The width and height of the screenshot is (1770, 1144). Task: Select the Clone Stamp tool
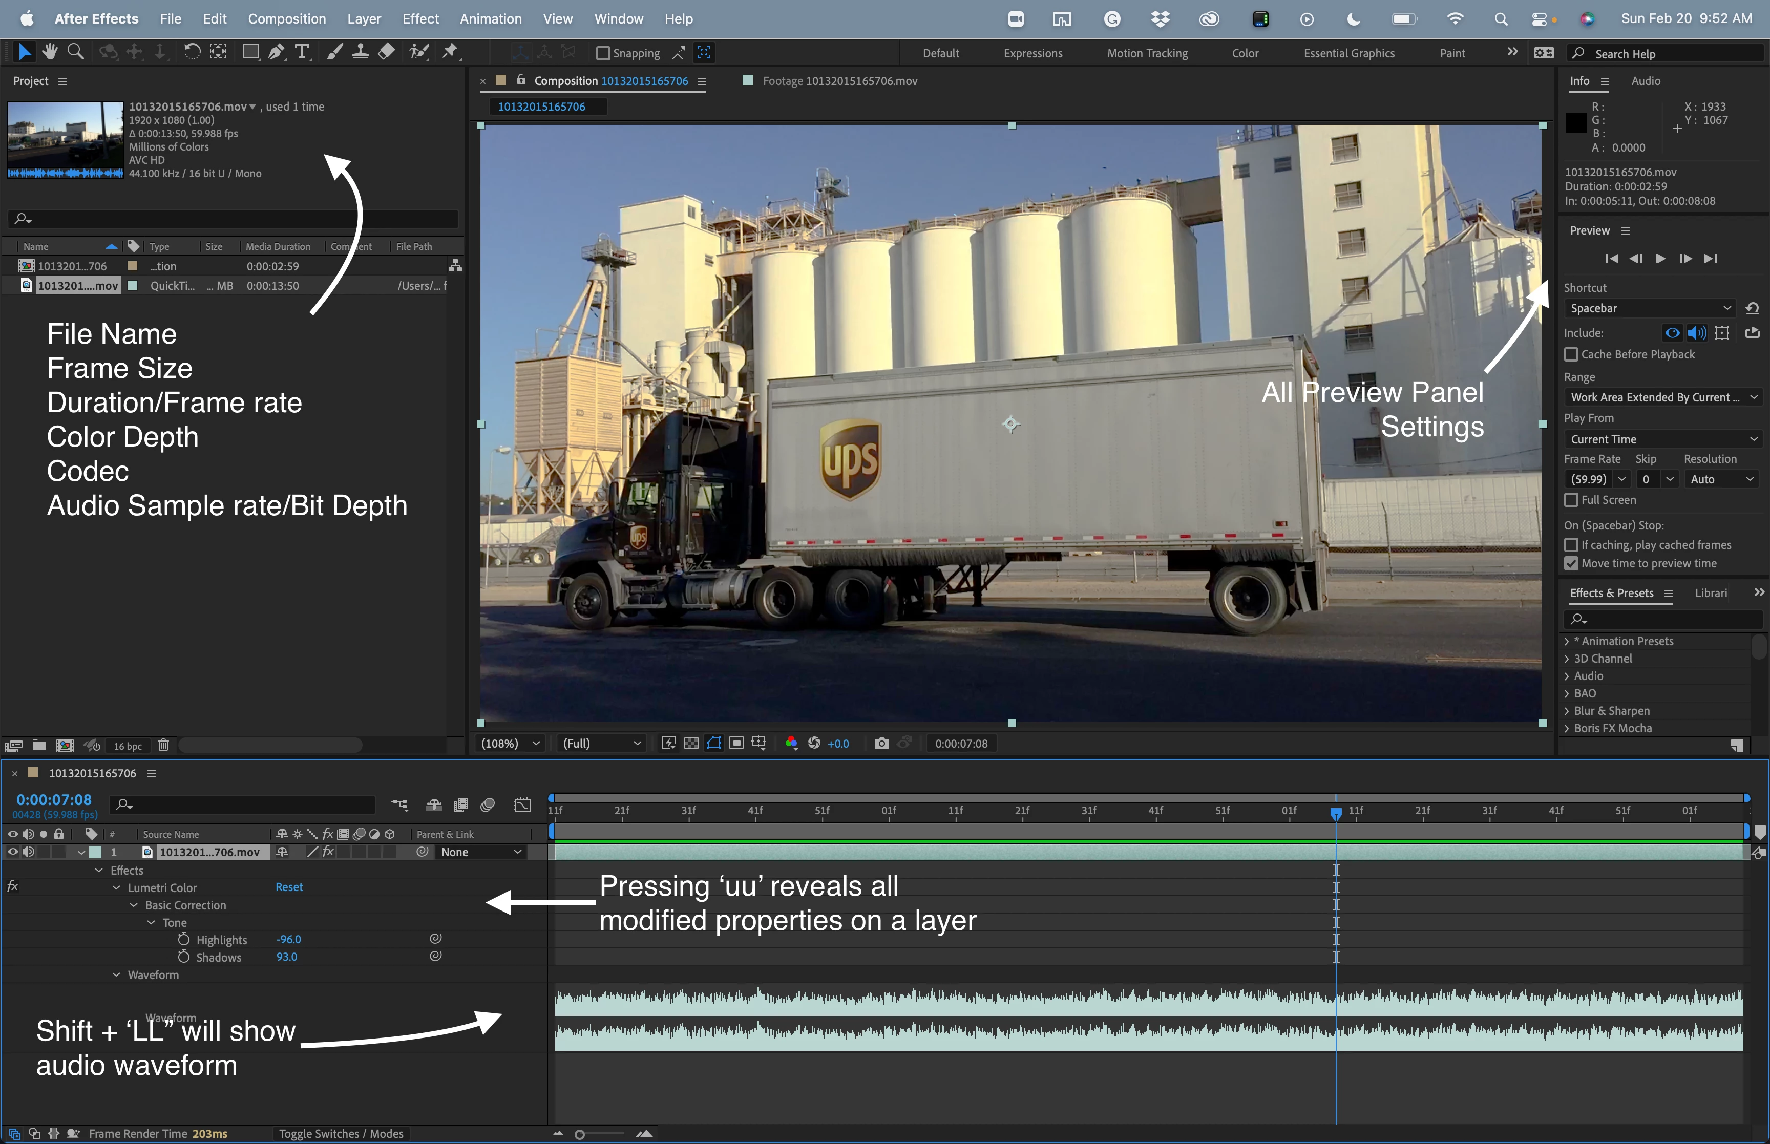coord(360,51)
